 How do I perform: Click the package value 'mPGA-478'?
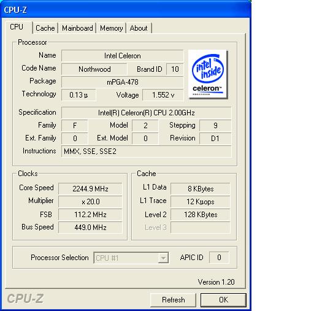(122, 82)
